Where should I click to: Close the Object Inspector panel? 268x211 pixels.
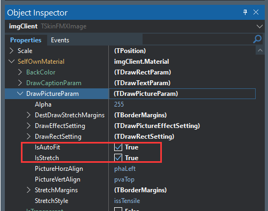pos(256,12)
